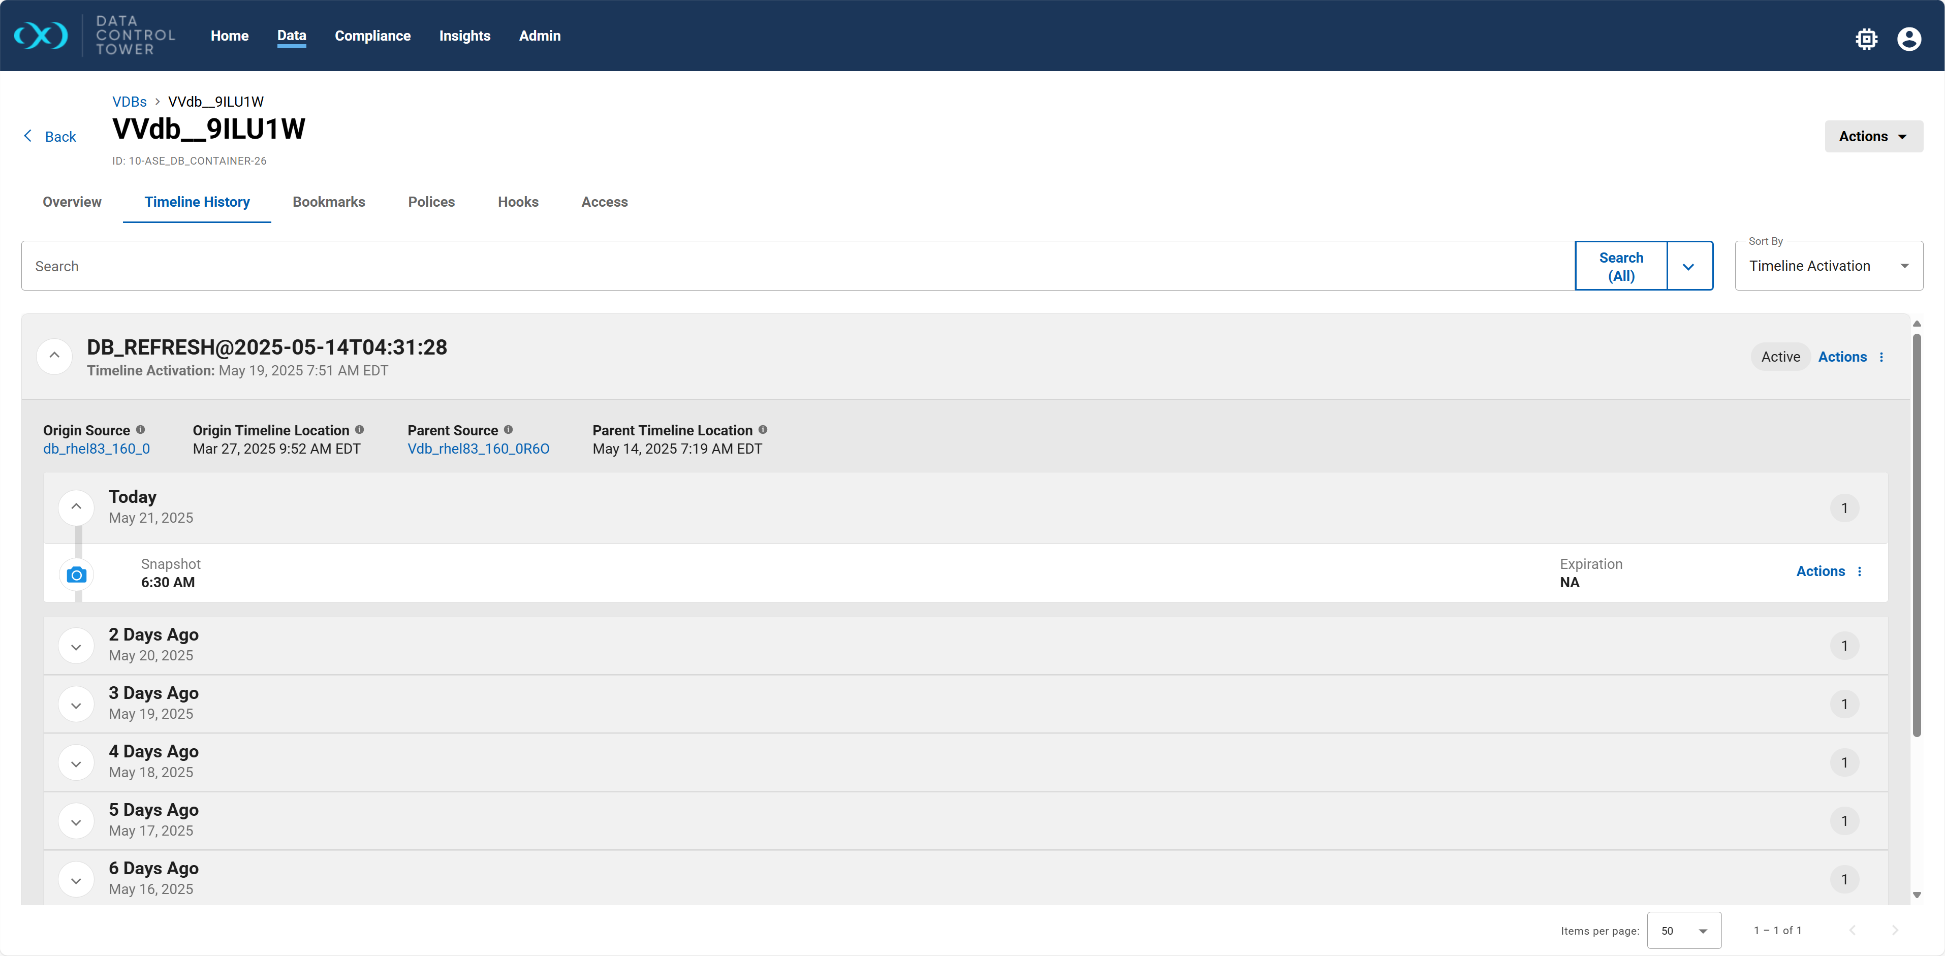Click Parent Timeline Location info icon
Screen dimensions: 1945x956
click(x=763, y=430)
